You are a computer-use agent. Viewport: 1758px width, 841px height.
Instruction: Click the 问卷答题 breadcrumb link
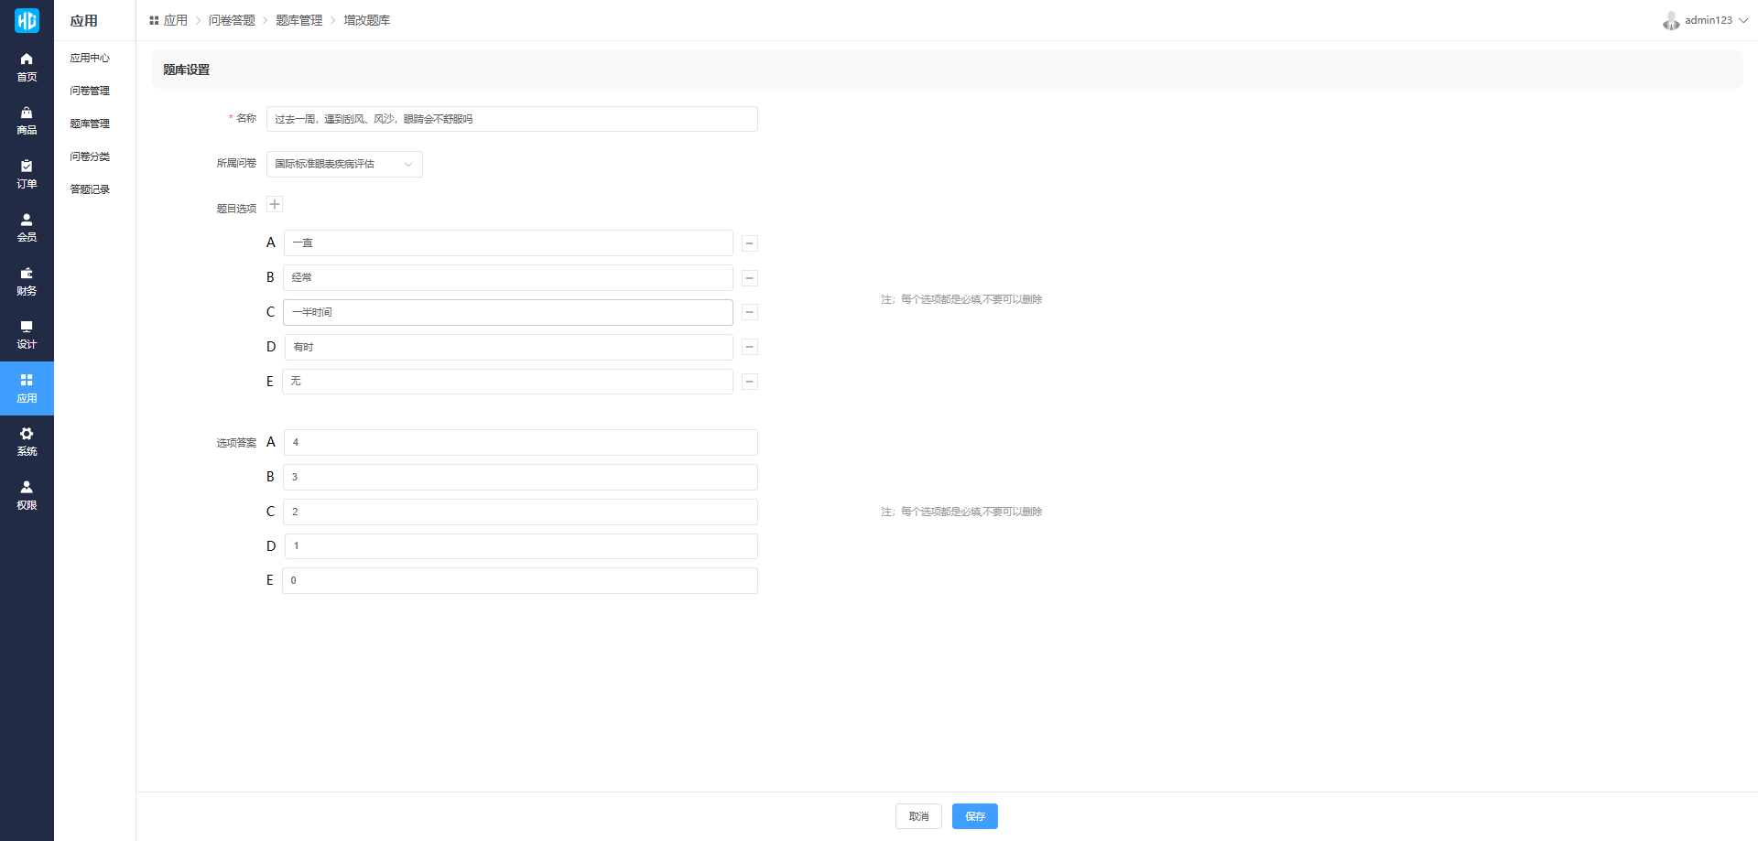pos(232,20)
